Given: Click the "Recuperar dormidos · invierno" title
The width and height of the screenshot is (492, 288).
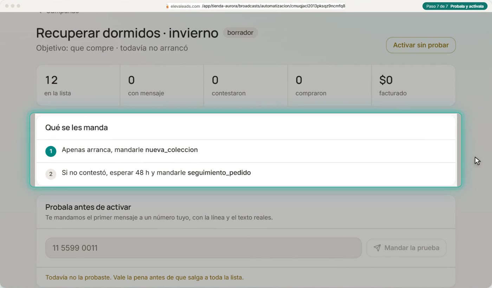Looking at the screenshot, I should 127,33.
